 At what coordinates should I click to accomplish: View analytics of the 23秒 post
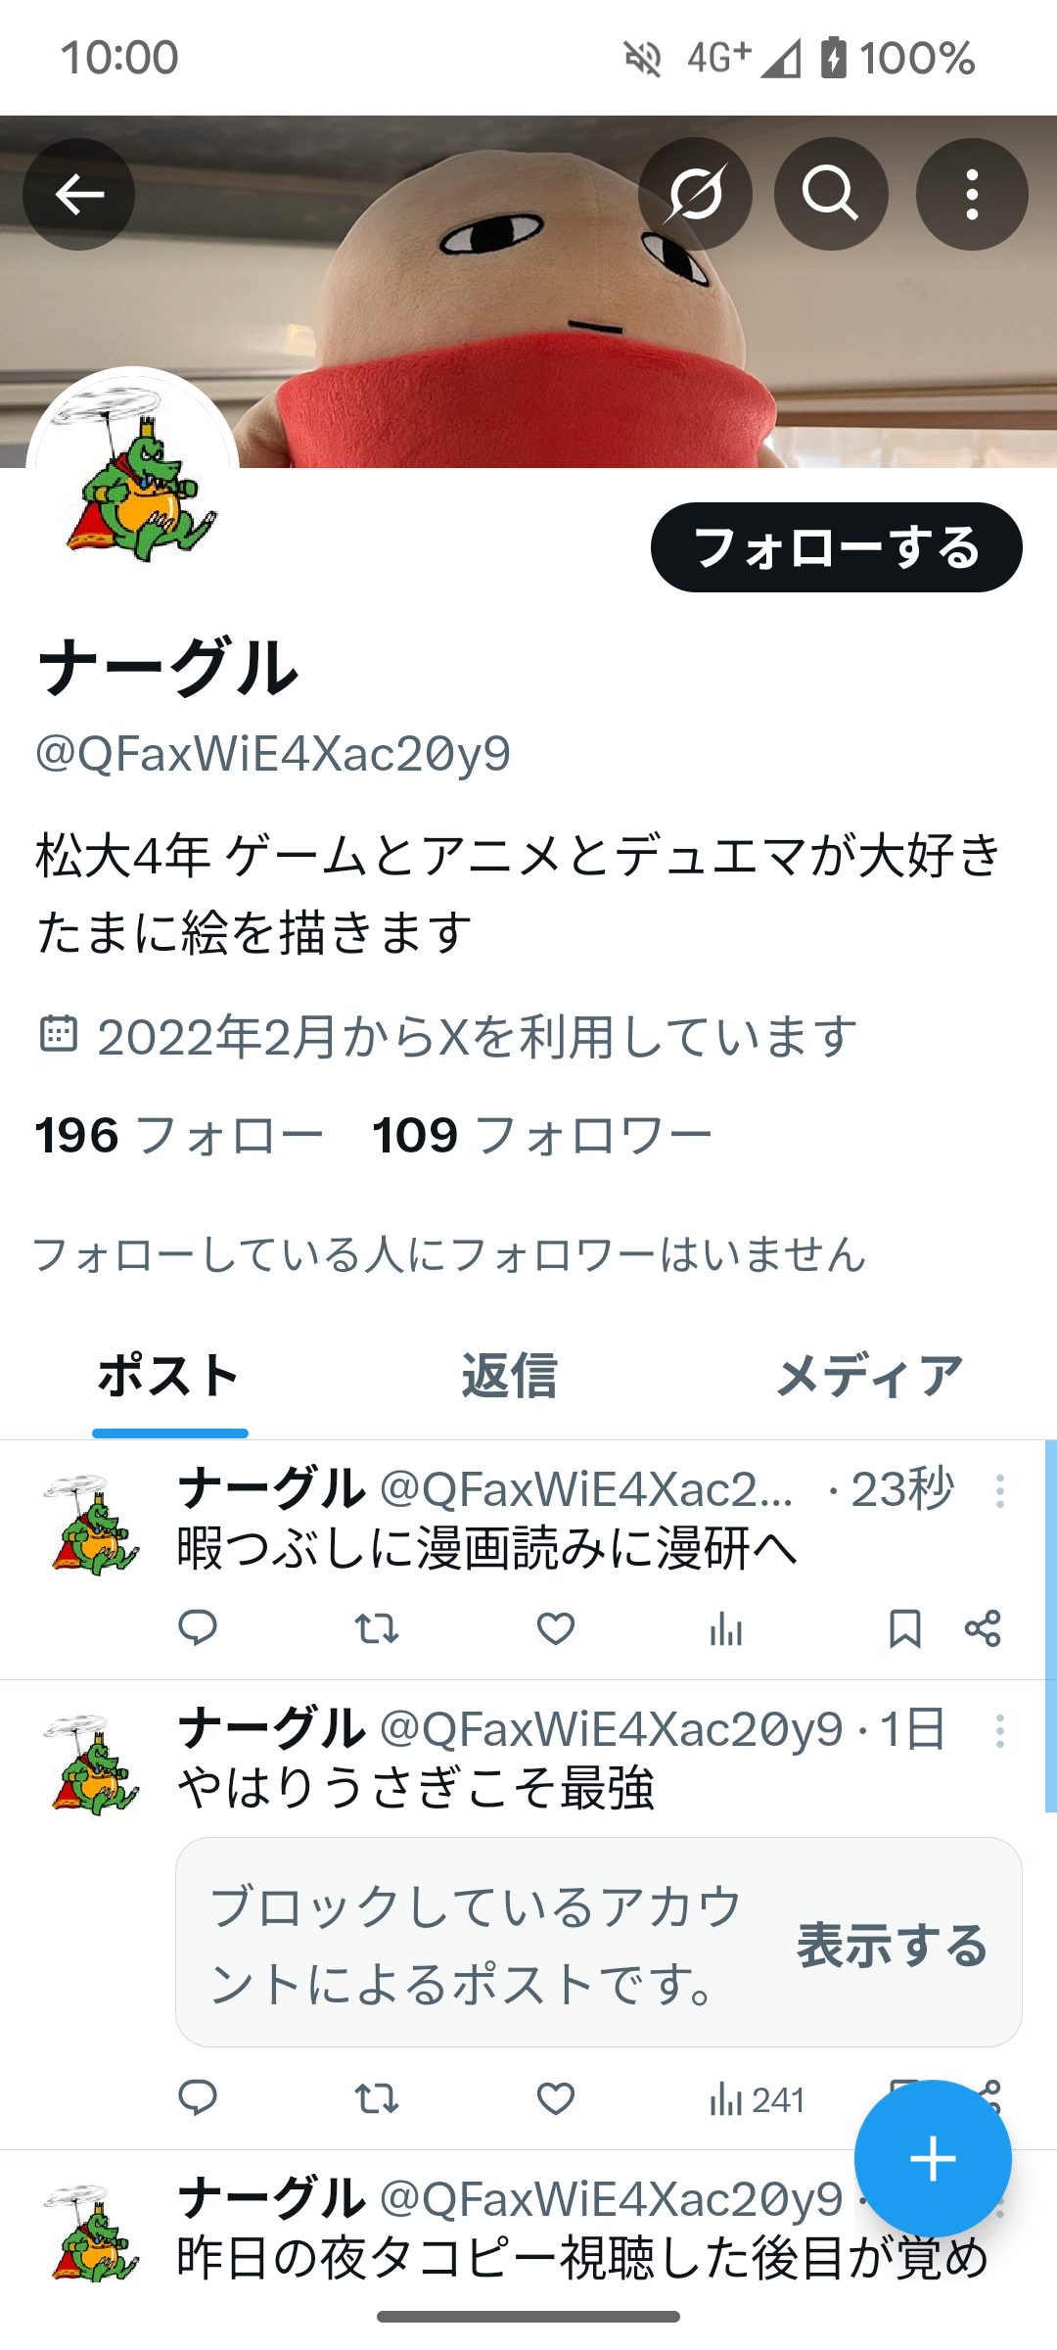pos(726,1628)
